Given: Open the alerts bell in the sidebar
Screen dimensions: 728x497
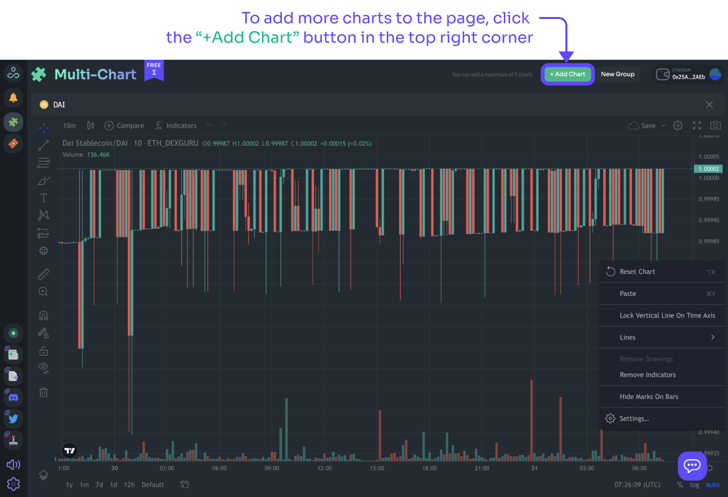Looking at the screenshot, I should click(x=14, y=98).
